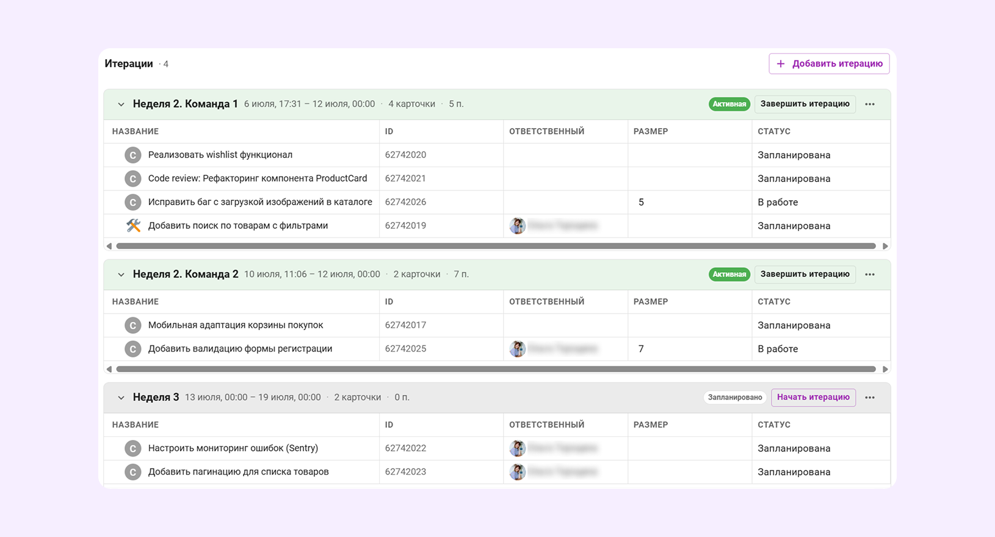Finish Команда 1 iteration via Завершить итерацию
Image resolution: width=995 pixels, height=537 pixels.
(x=805, y=104)
